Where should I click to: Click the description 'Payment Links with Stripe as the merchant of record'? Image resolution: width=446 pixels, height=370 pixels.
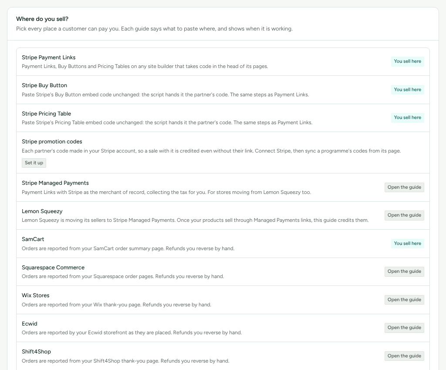[166, 192]
